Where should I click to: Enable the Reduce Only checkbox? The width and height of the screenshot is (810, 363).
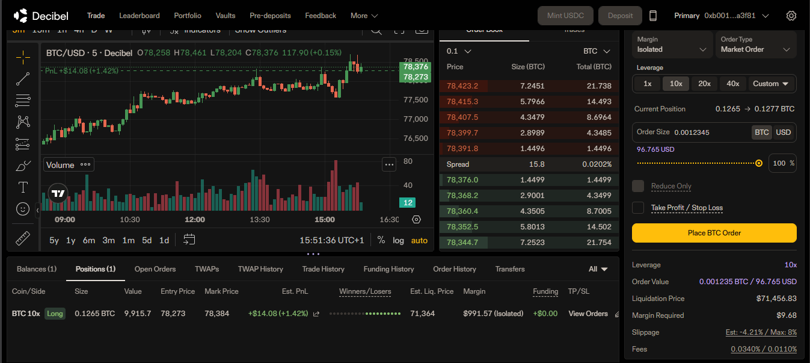pos(638,186)
